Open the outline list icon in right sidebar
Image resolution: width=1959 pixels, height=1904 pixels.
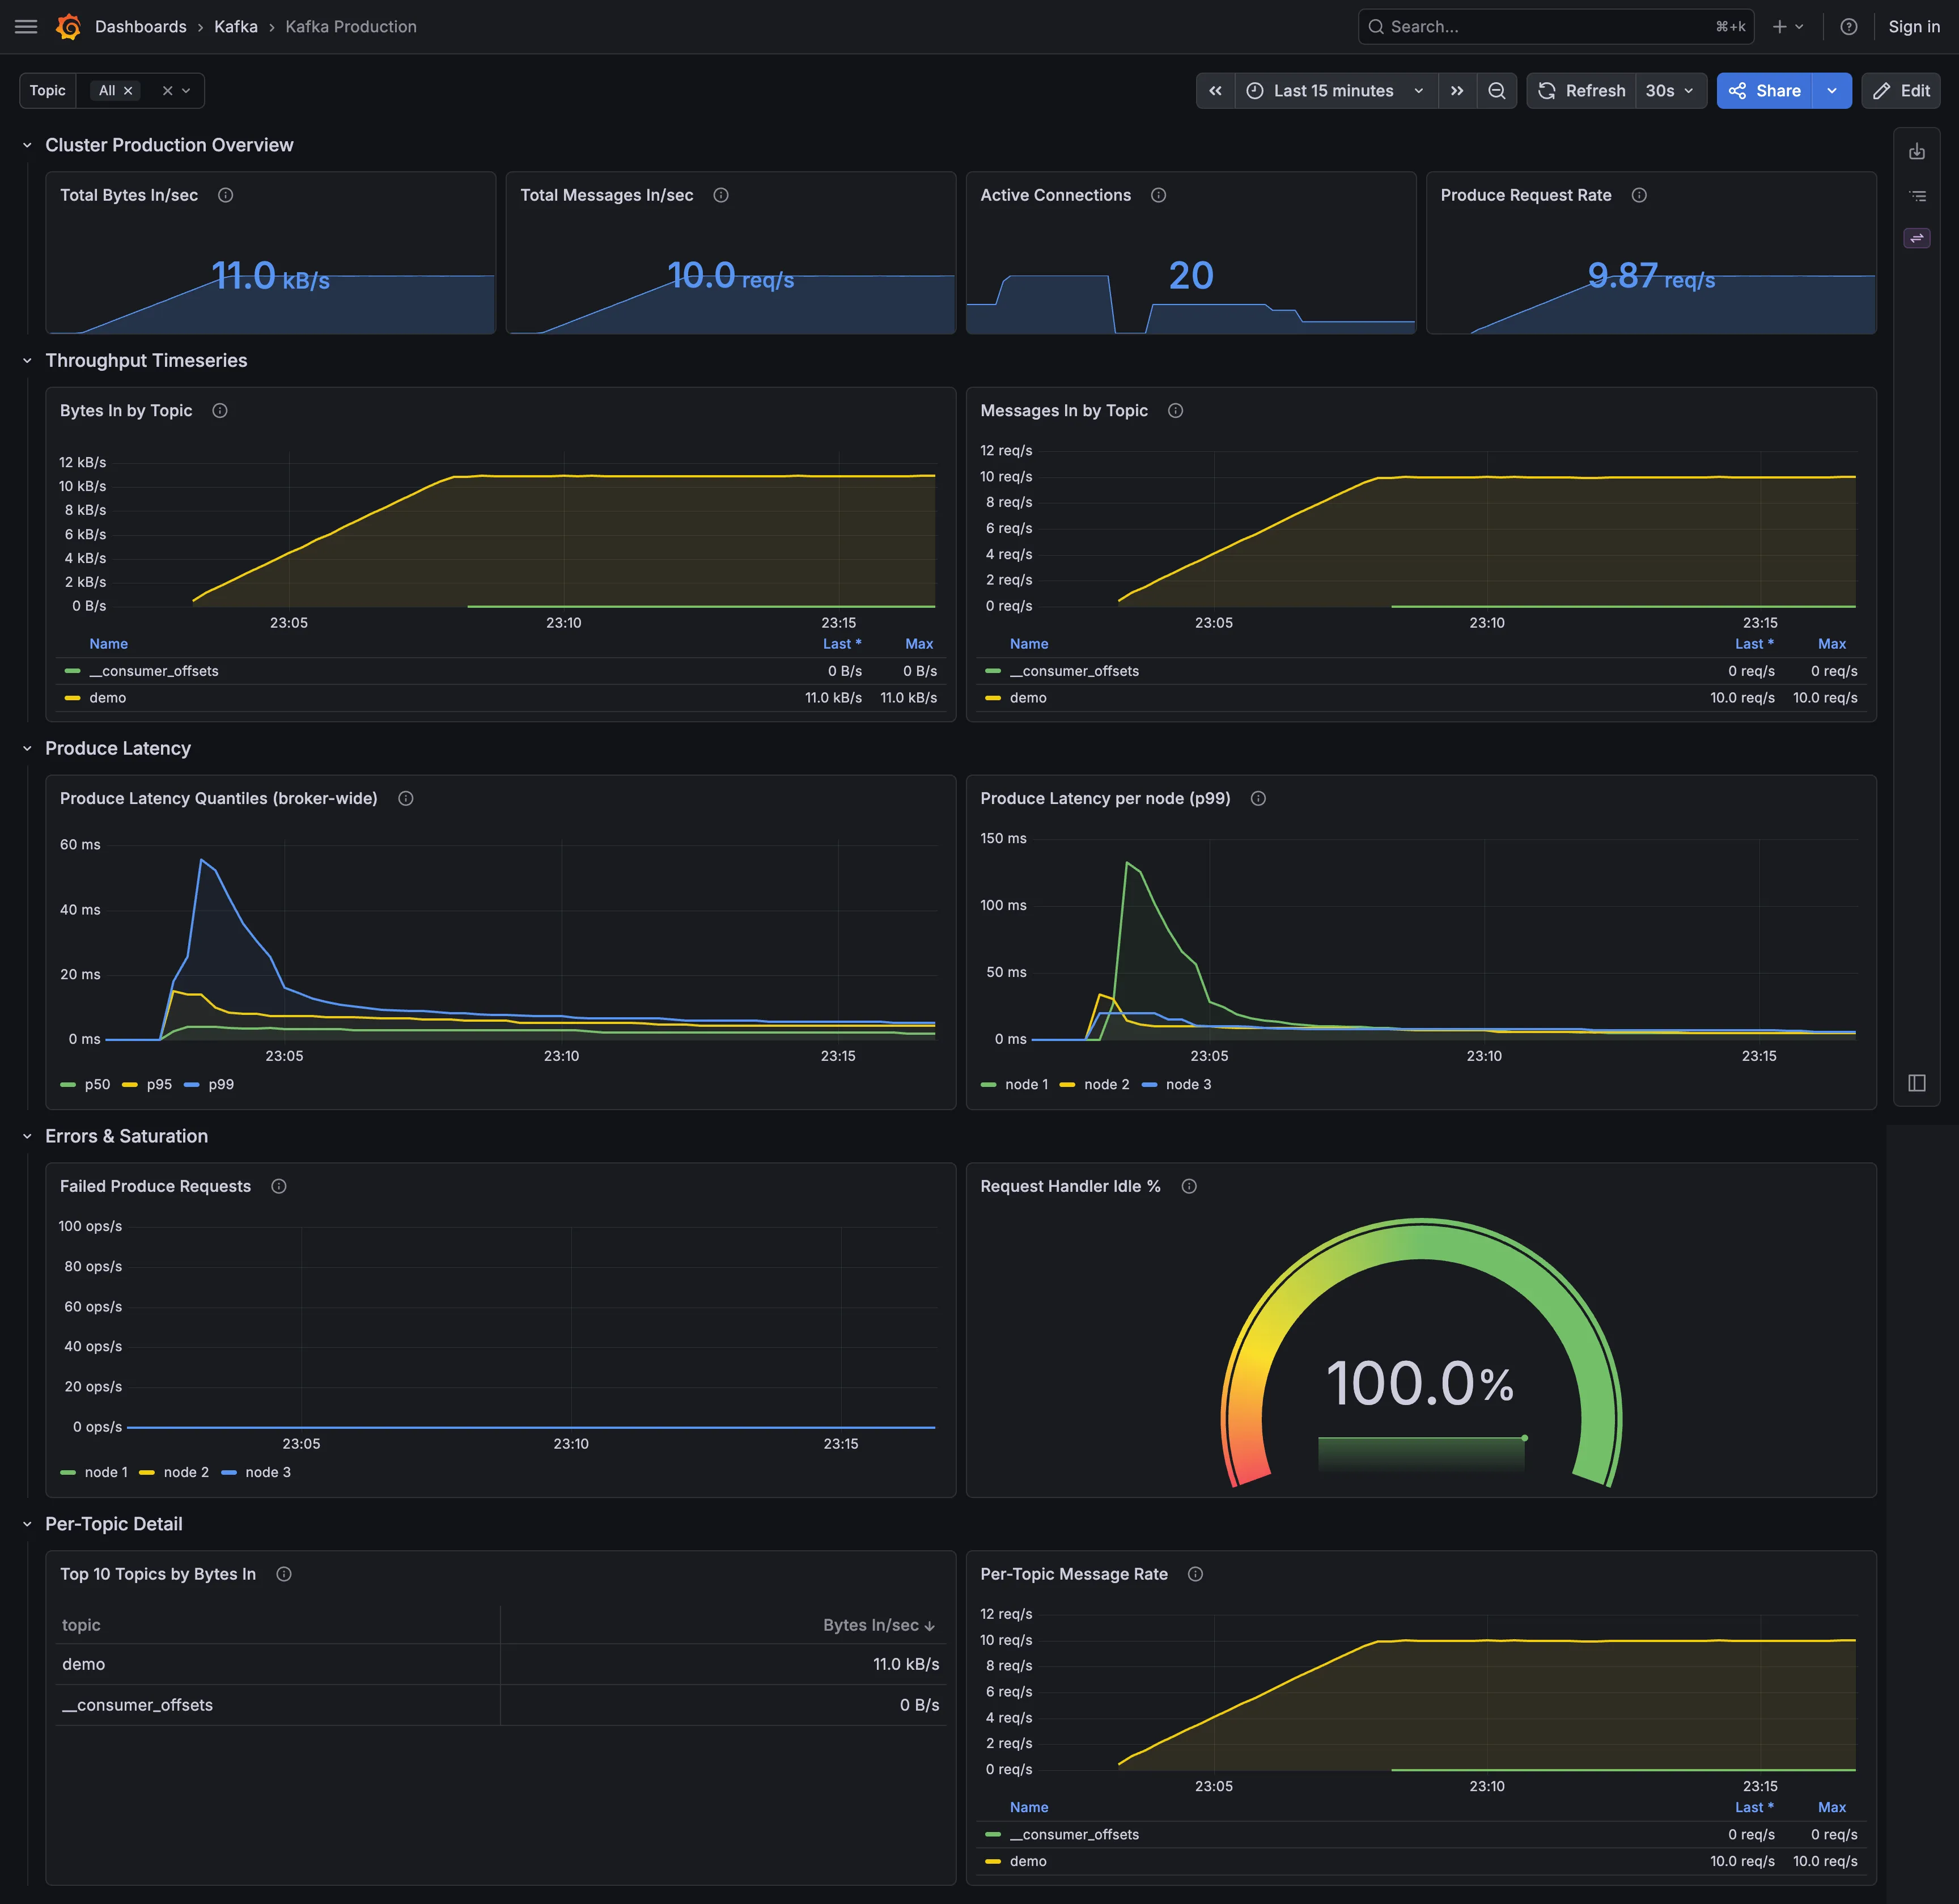coord(1916,196)
